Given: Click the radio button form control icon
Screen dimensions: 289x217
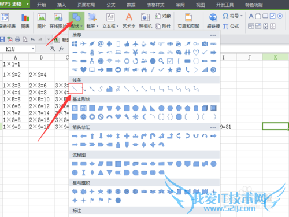Looking at the screenshot, I should pos(280,16).
